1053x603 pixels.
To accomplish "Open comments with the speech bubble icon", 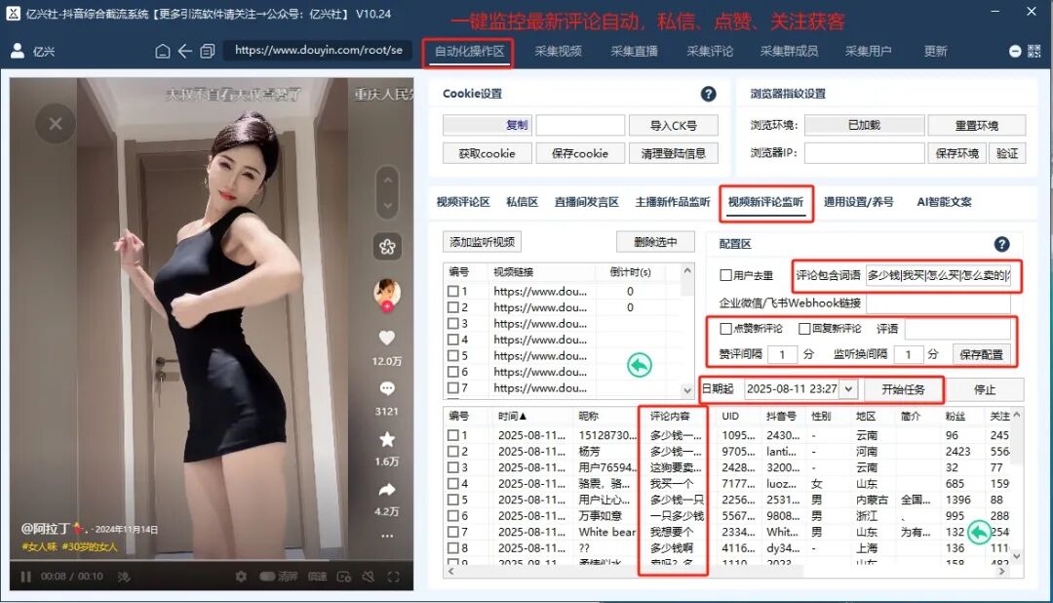I will (387, 388).
